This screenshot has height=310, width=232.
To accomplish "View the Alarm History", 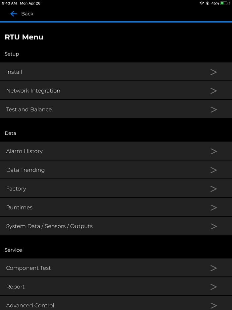I will point(116,151).
